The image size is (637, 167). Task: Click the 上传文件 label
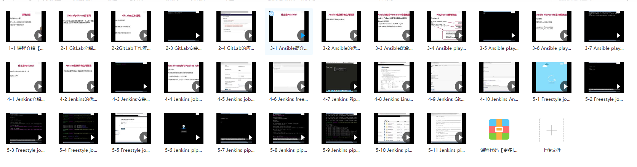552,150
